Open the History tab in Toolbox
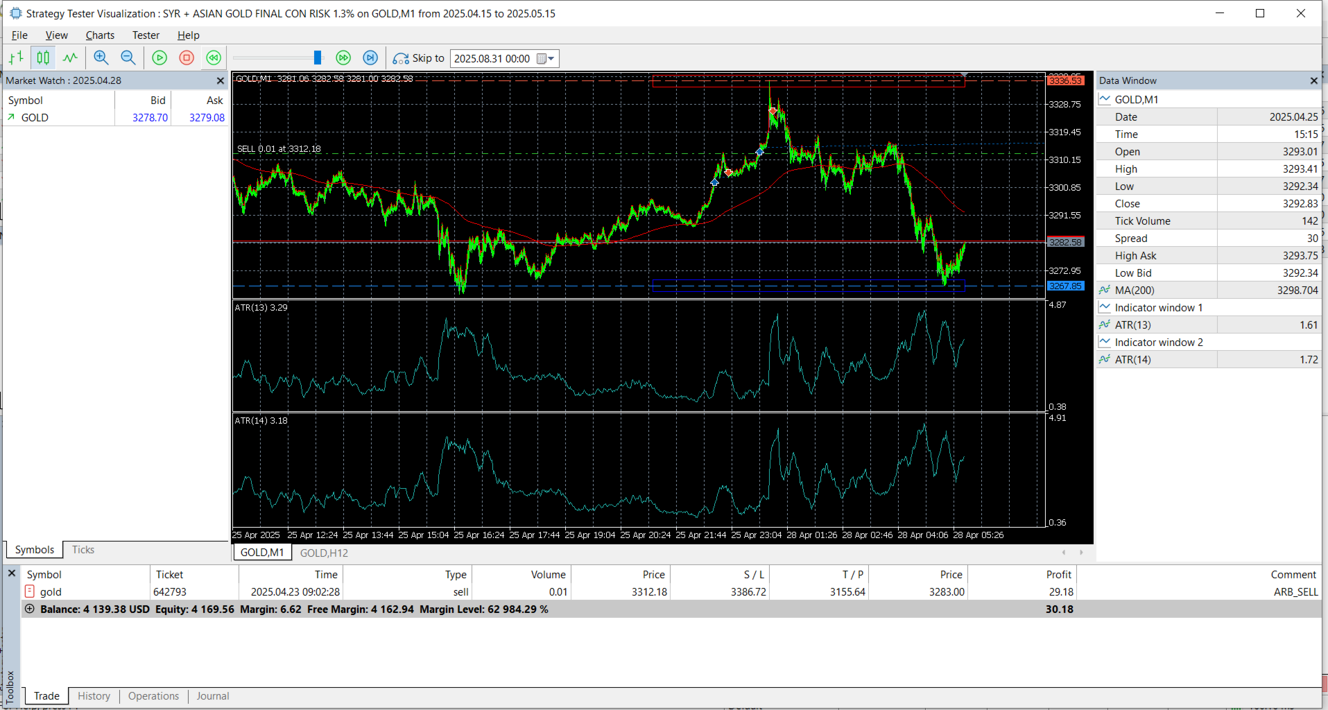Screen dimensions: 1328x710 pos(94,696)
